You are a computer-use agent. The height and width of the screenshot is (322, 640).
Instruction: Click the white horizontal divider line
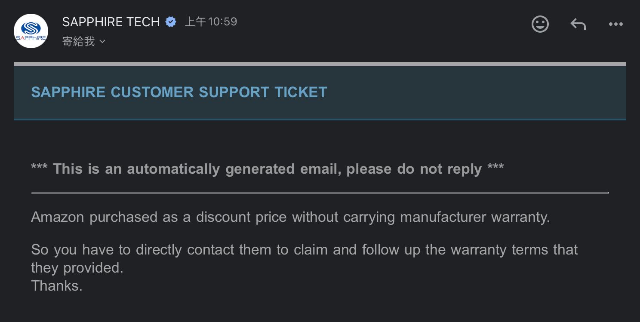(320, 193)
